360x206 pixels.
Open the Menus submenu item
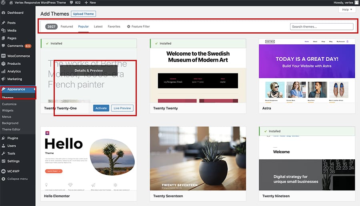(x=6, y=117)
